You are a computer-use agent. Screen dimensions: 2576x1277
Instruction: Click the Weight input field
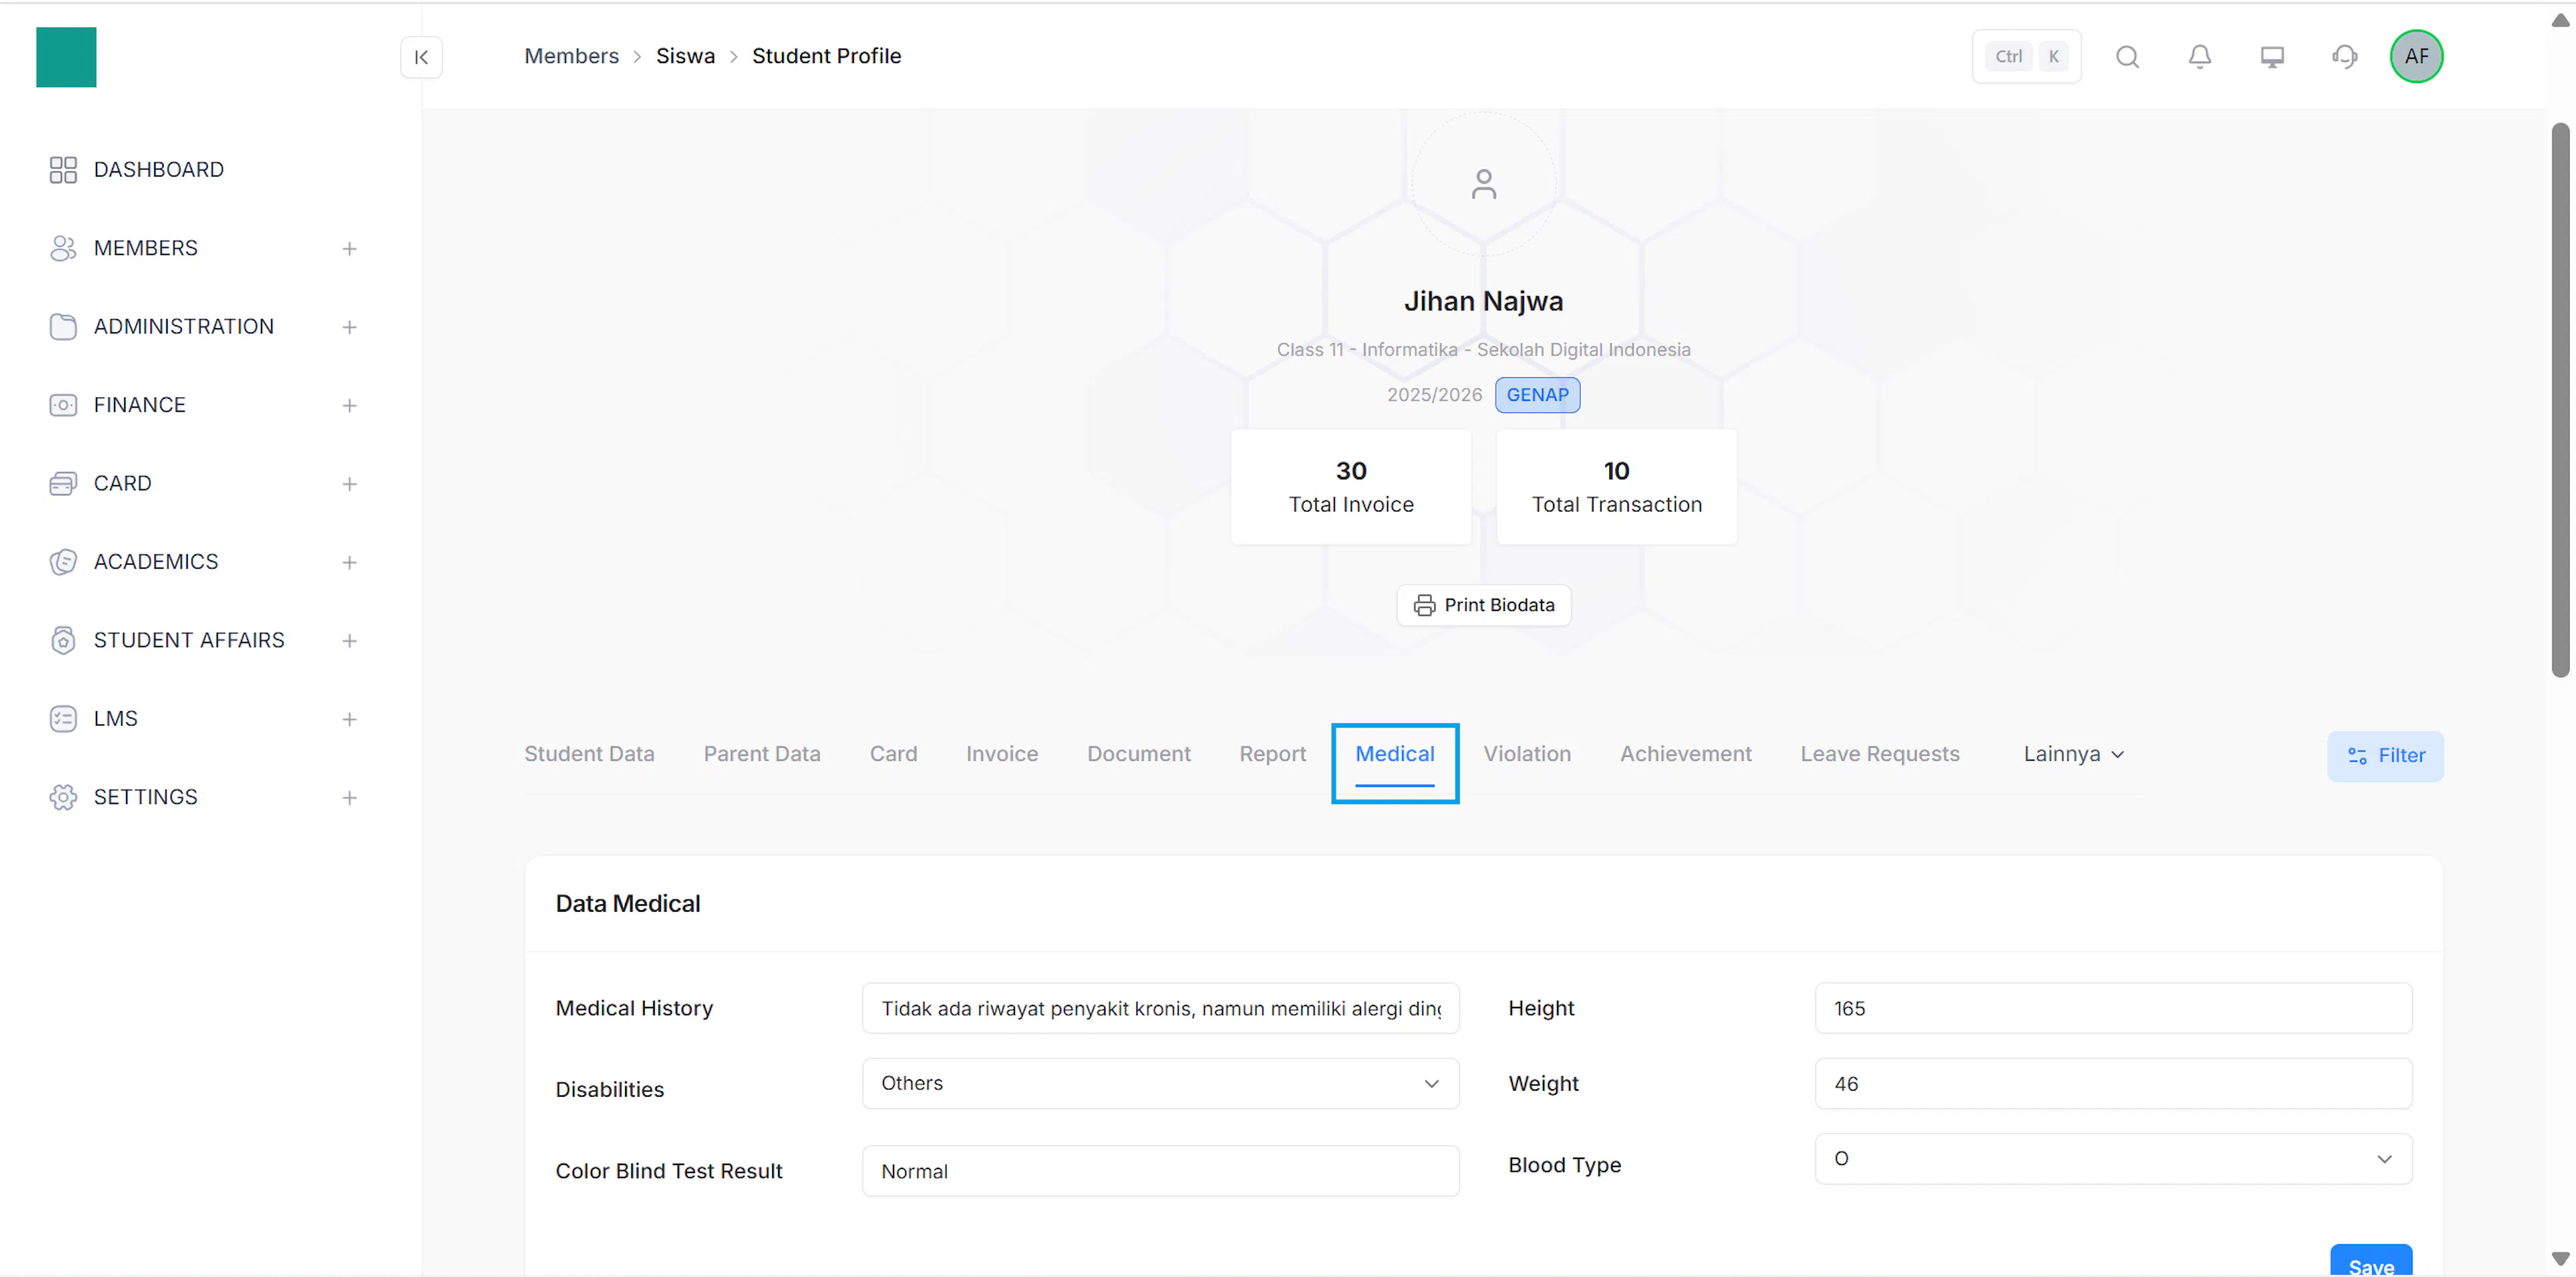[x=2113, y=1084]
